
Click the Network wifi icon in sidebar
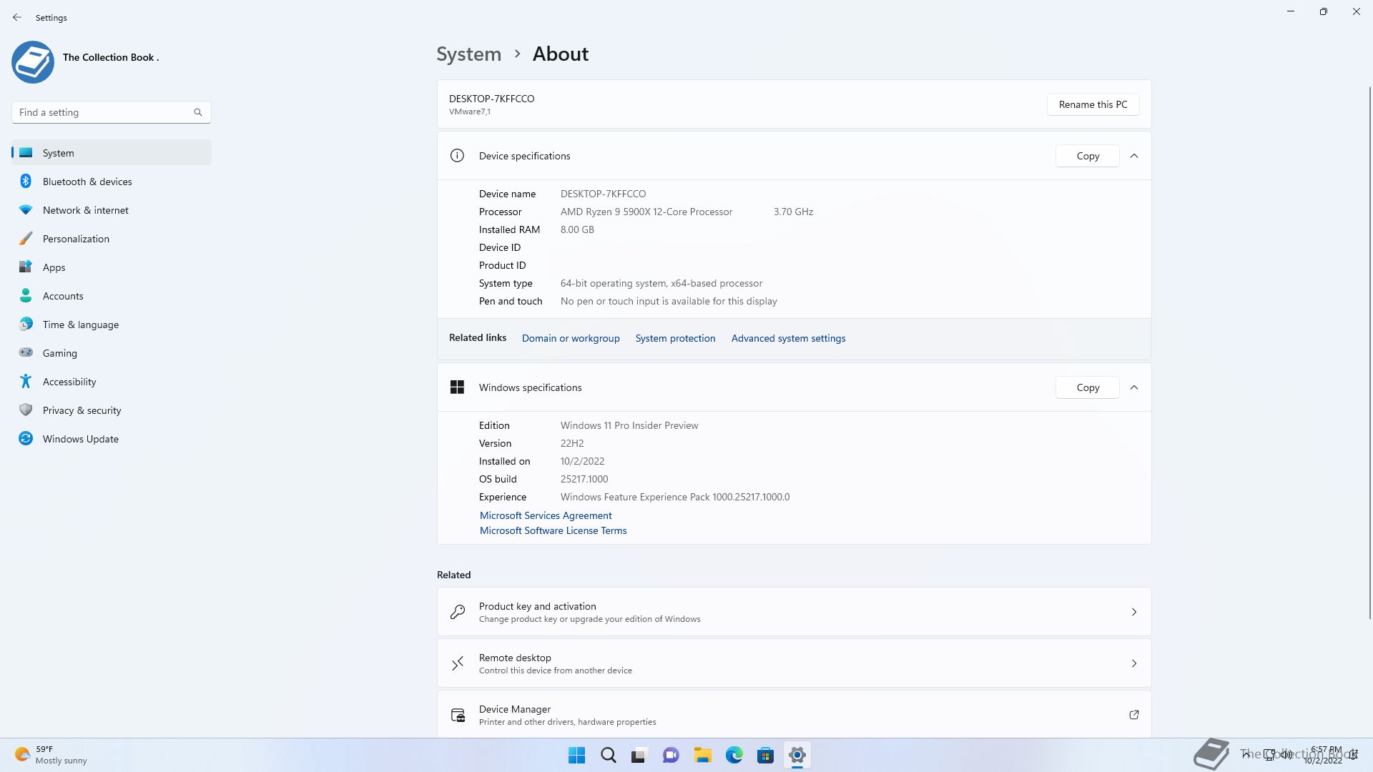(x=26, y=210)
